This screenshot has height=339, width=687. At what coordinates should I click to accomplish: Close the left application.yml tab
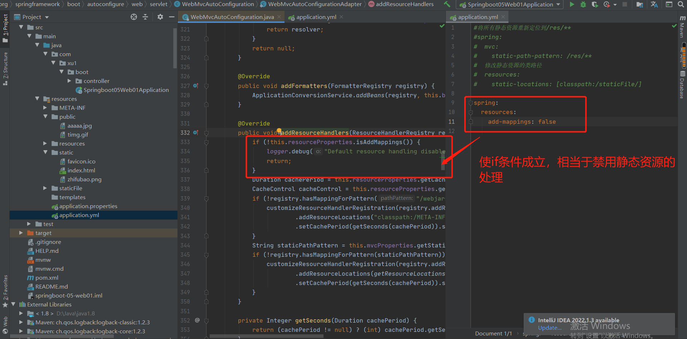[x=341, y=17]
